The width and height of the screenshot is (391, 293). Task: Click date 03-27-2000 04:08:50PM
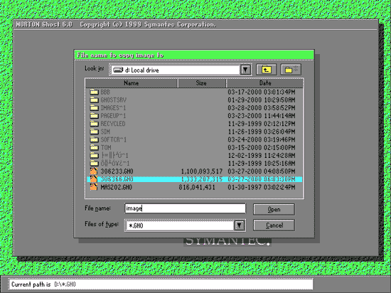click(x=262, y=171)
